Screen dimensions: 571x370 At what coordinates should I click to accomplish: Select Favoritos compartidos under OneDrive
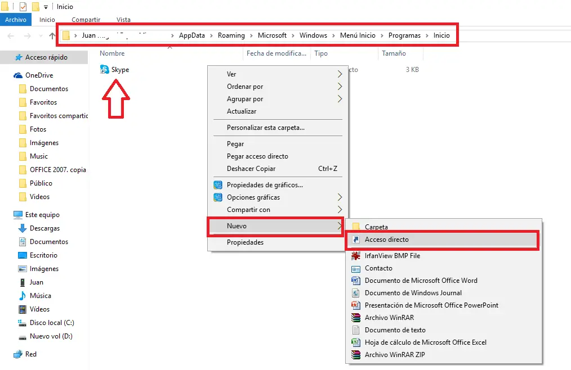(x=59, y=116)
